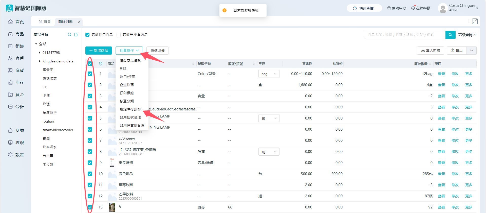Click the category search magnifier icon
Image resolution: width=486 pixels, height=213 pixels.
(x=70, y=35)
